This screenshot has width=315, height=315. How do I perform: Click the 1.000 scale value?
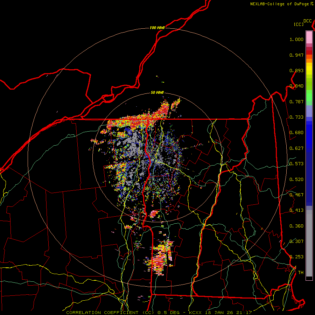click(x=296, y=39)
